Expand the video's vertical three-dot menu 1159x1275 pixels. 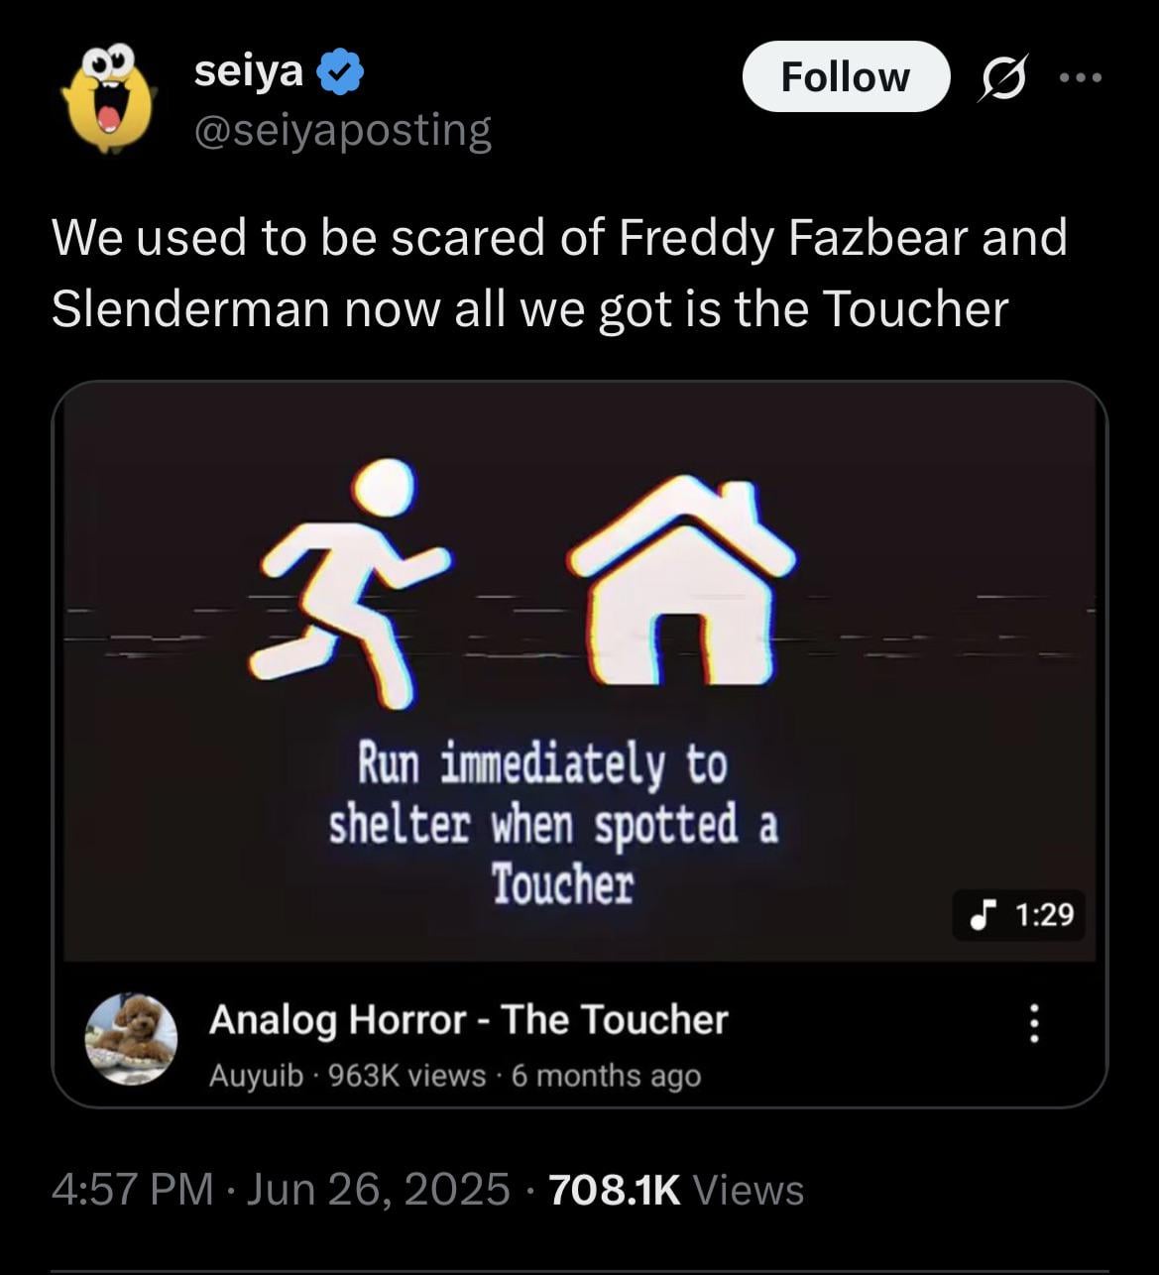coord(1034,1023)
